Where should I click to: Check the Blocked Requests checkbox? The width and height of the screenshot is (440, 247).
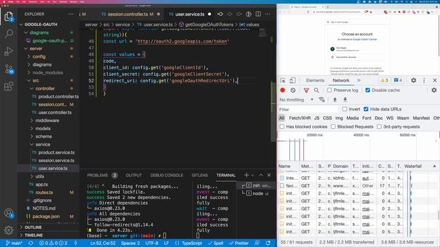pos(333,126)
